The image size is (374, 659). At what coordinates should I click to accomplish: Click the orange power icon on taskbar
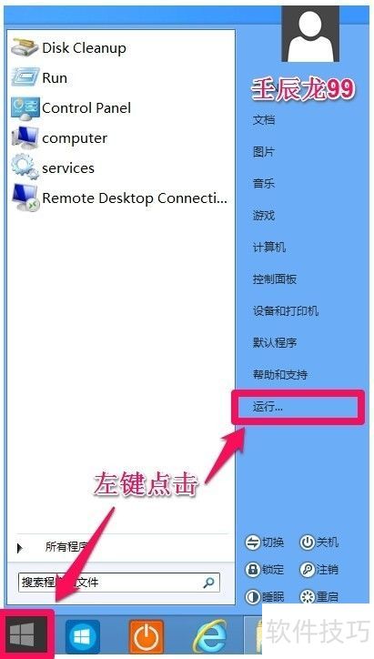tap(146, 637)
